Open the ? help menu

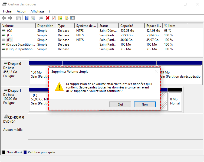tap(50, 11)
